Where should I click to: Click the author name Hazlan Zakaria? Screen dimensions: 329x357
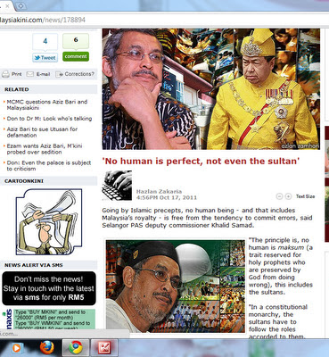click(159, 191)
